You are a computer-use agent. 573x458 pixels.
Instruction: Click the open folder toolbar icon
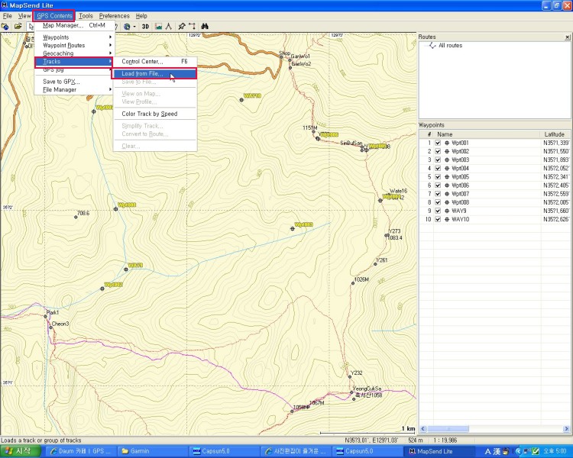18,26
